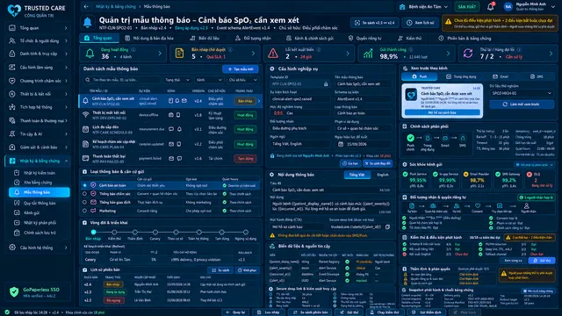Click the Làm mới xem trước button
Viewport: 562px width, 316px height.
522,104
